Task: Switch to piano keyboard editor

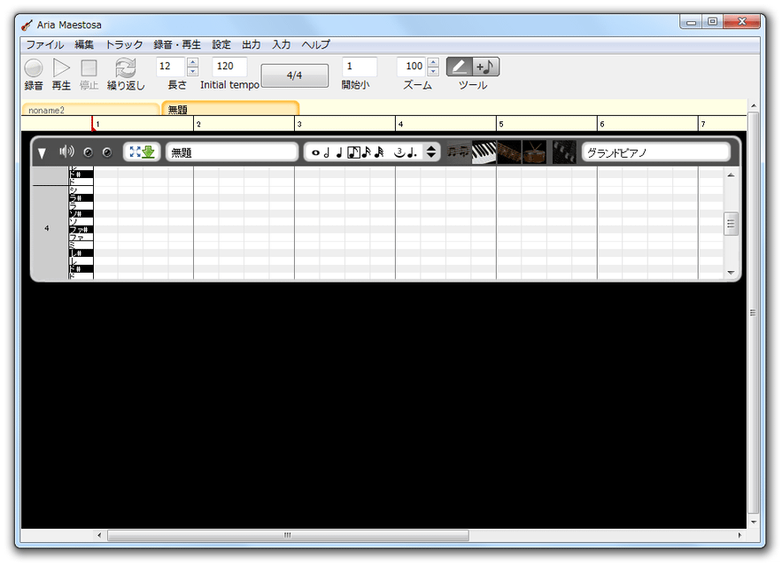Action: [x=484, y=152]
